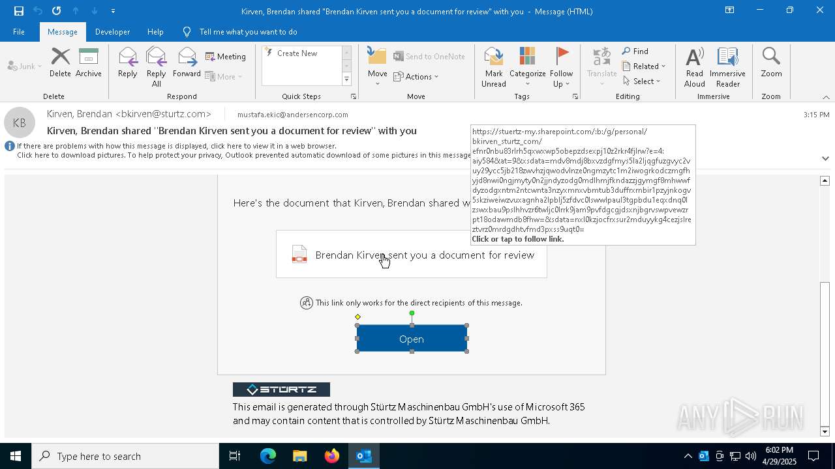Forward this email
835x469 pixels.
click(x=187, y=63)
